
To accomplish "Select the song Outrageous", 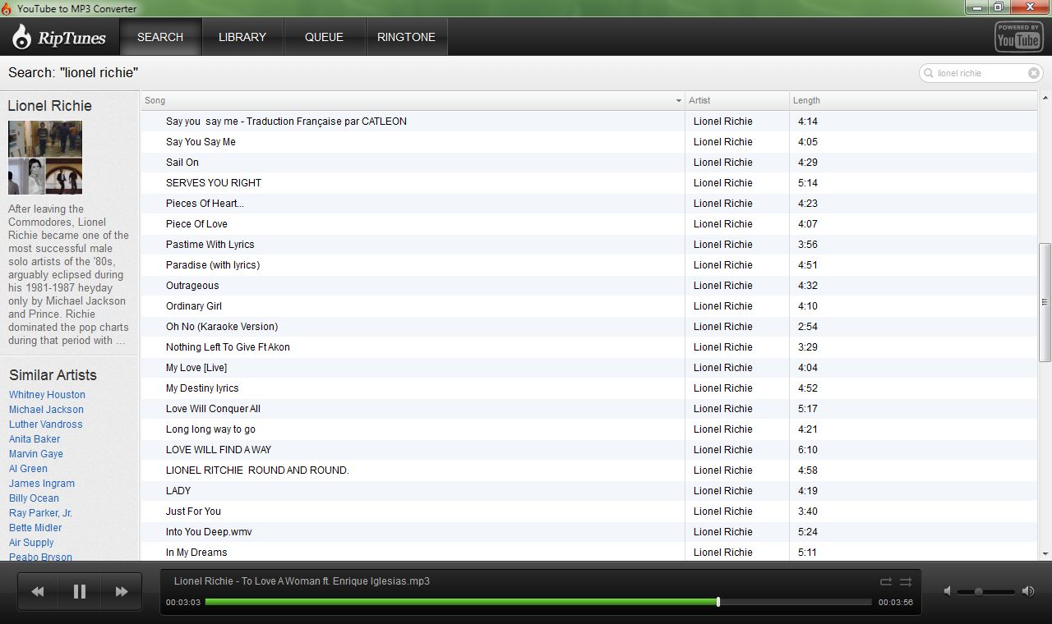I will click(192, 286).
